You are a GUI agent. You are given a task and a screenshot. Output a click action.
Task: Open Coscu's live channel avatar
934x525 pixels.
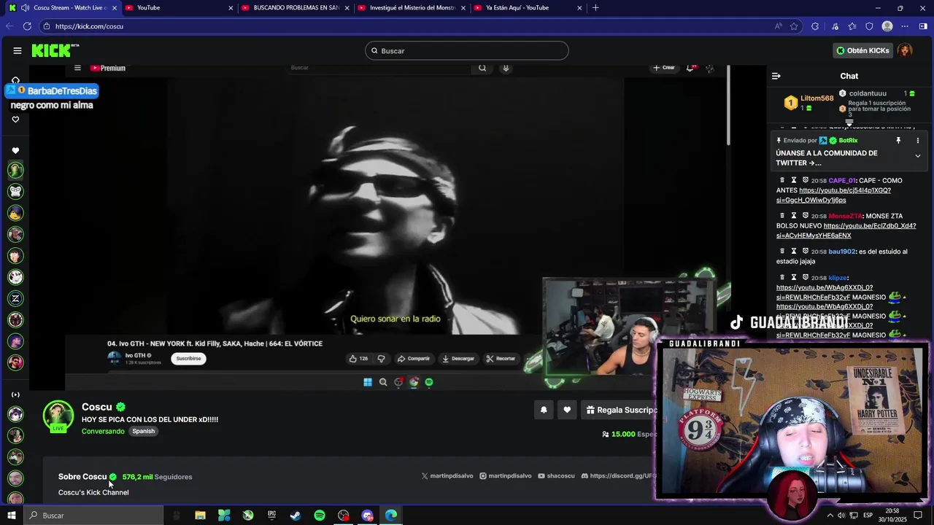pyautogui.click(x=58, y=416)
